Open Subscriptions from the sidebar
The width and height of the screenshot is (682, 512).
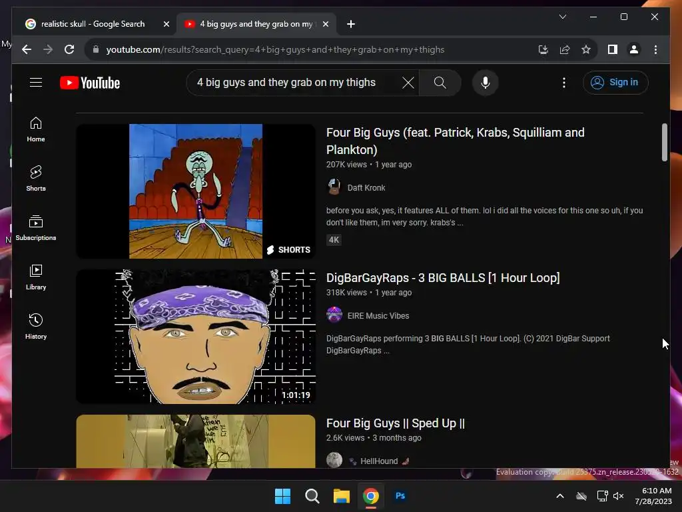36,228
